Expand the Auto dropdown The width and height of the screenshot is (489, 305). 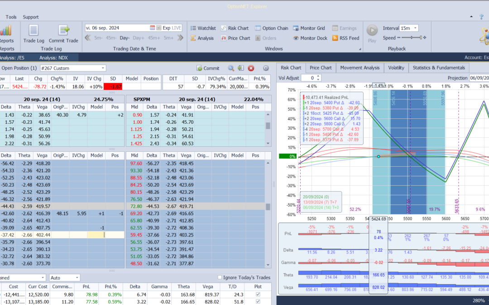[x=77, y=277]
